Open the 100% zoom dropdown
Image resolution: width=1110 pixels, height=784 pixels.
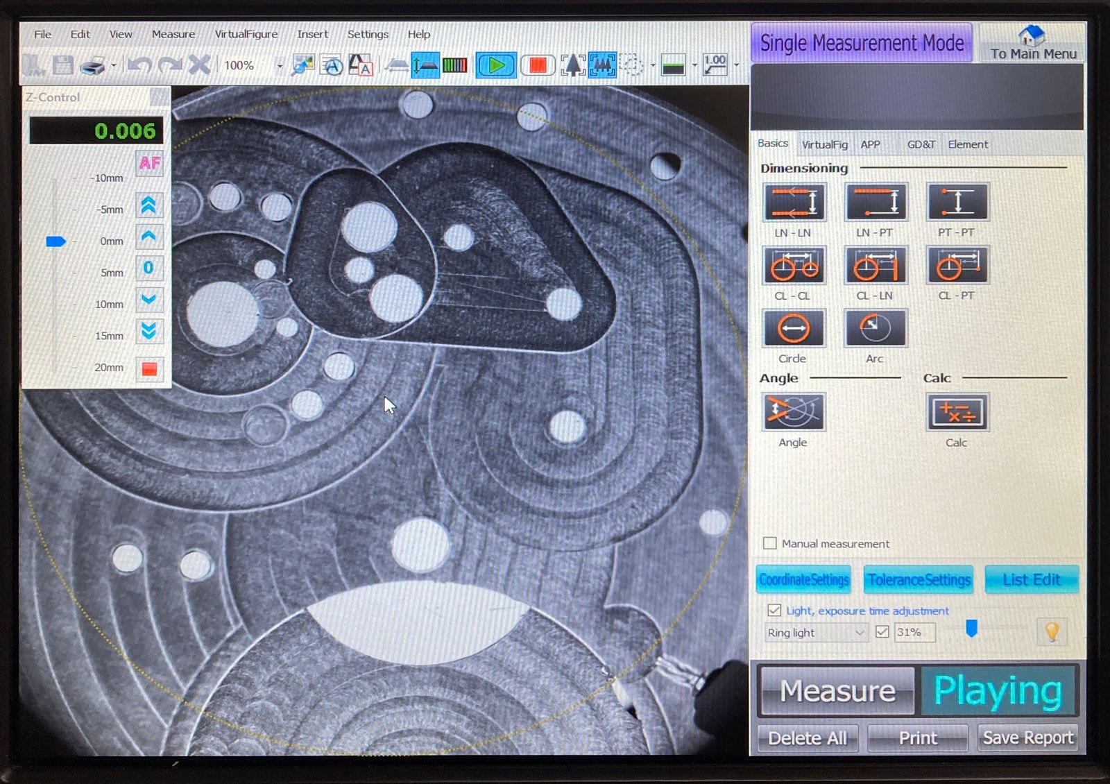280,67
